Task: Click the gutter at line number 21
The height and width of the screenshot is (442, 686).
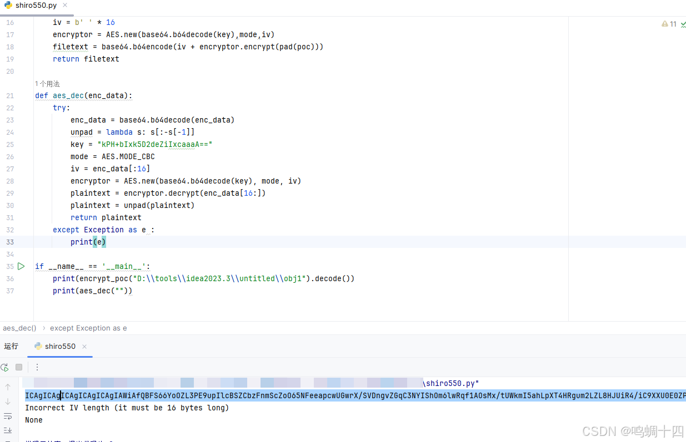Action: (10, 95)
